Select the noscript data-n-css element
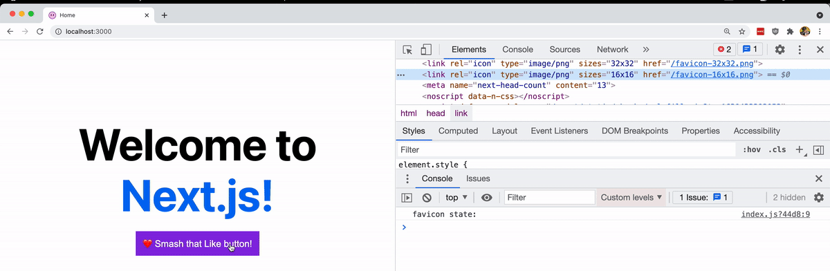Viewport: 830px width, 271px height. pos(495,96)
